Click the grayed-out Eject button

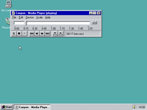coord(24,34)
